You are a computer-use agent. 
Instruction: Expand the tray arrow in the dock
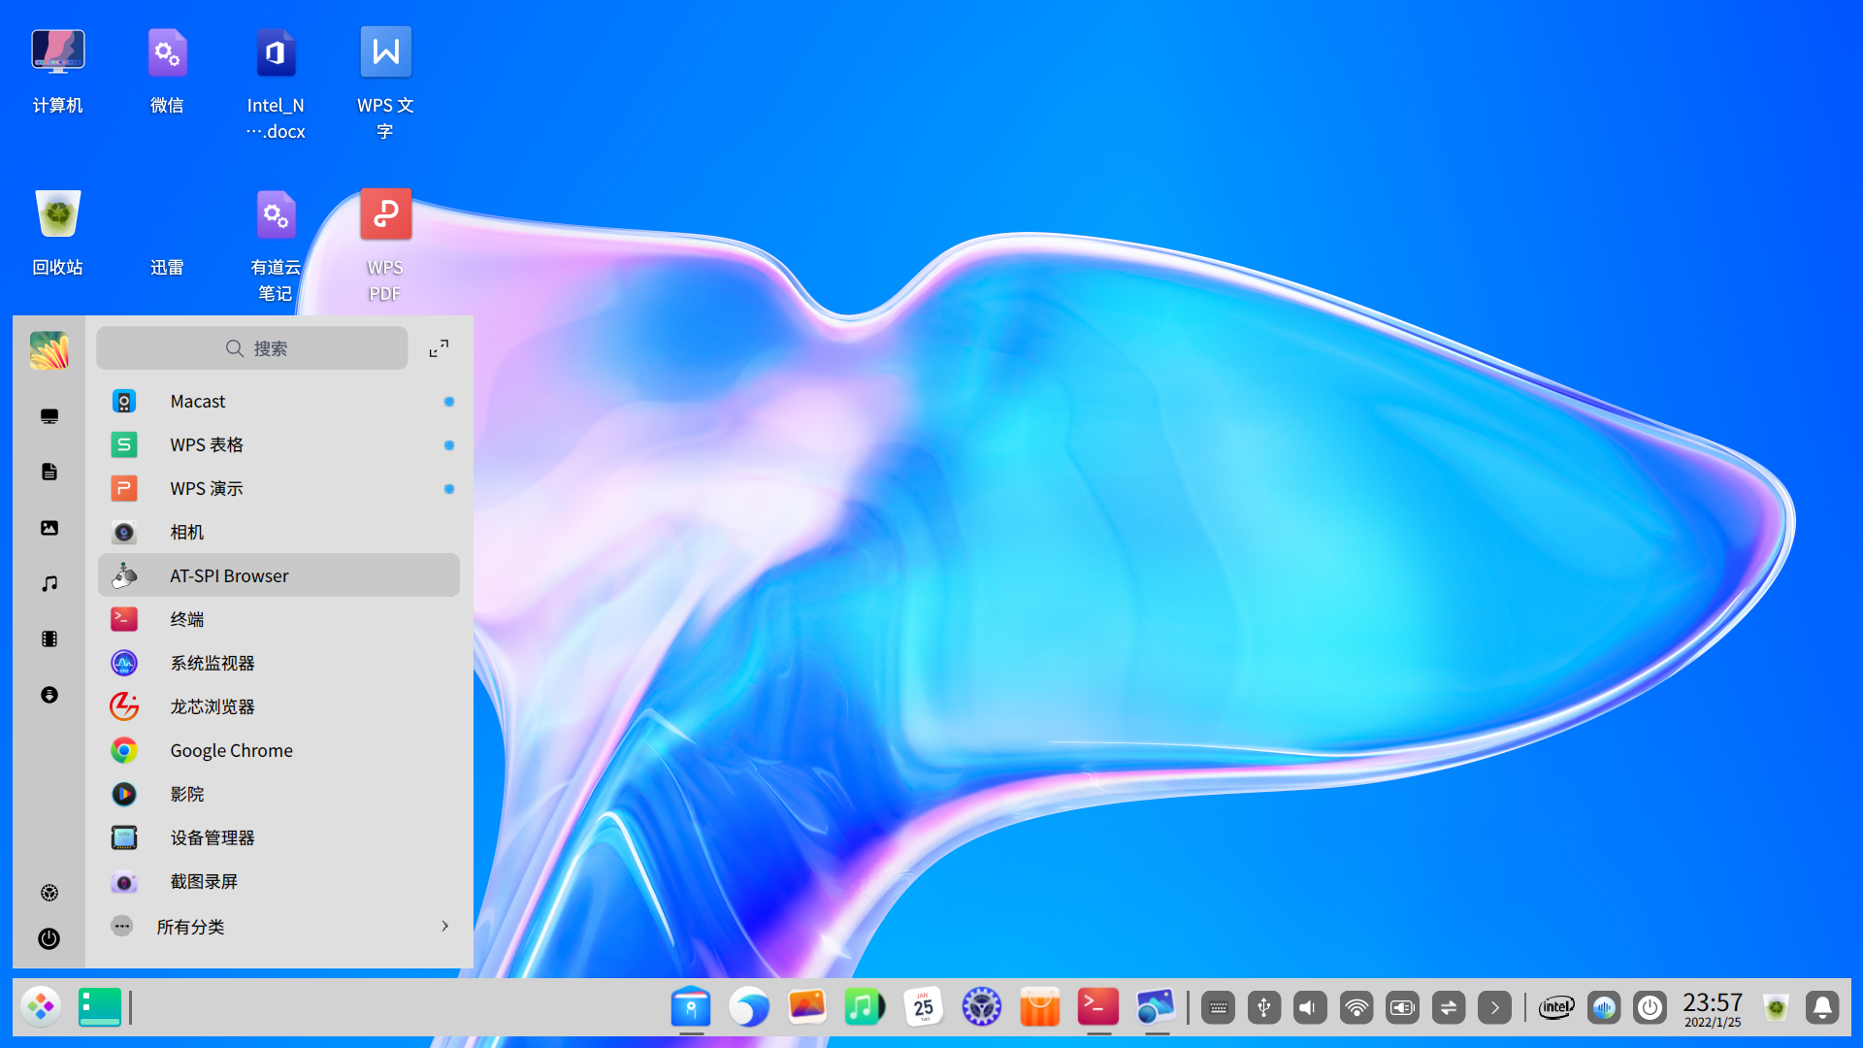tap(1494, 1007)
